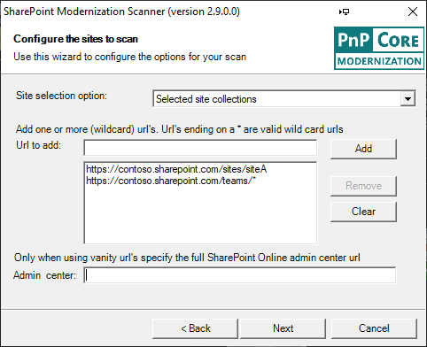427x347 pixels.
Task: Click the Site selection option label
Action: click(61, 96)
